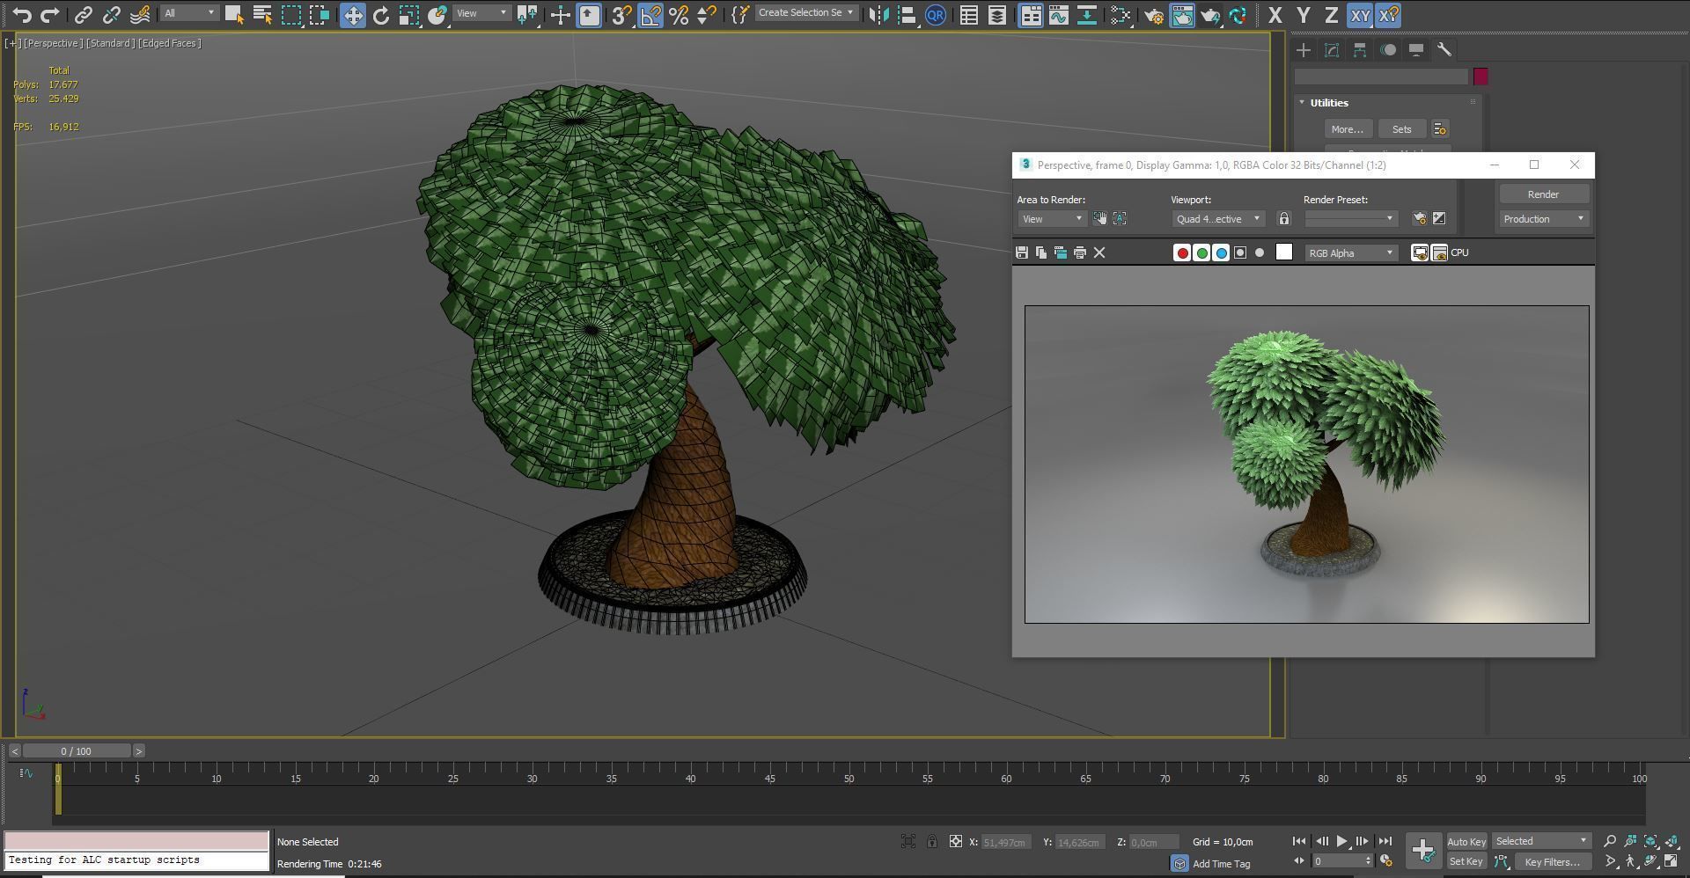This screenshot has width=1690, height=878.
Task: Click the Redo arrow icon
Action: (x=50, y=15)
